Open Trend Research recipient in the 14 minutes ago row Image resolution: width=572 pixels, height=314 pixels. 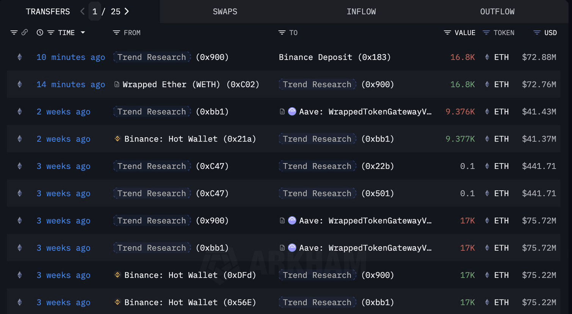pos(317,85)
